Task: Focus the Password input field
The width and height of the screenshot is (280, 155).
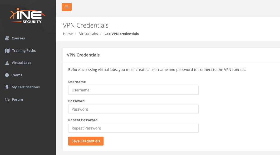Action: point(133,109)
